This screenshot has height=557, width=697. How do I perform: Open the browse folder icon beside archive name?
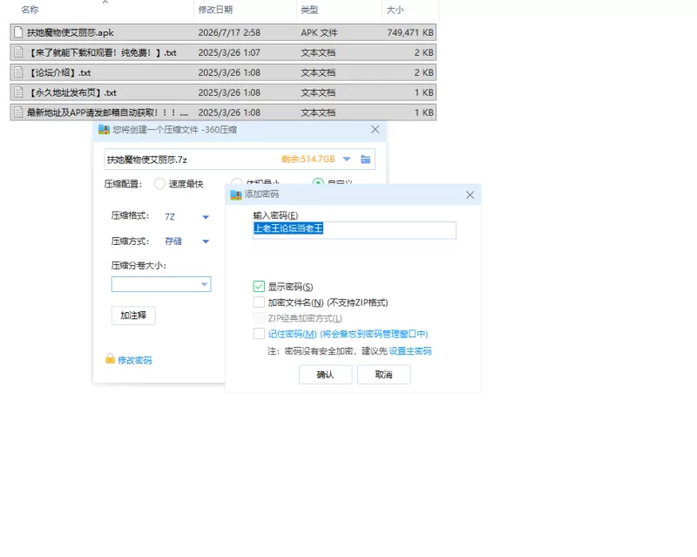pos(365,160)
